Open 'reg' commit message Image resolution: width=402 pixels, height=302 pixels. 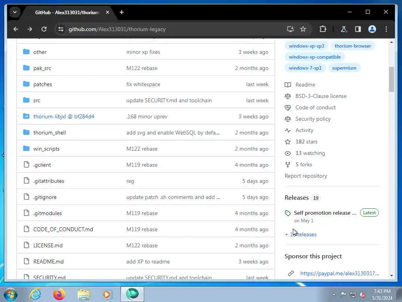tap(130, 181)
